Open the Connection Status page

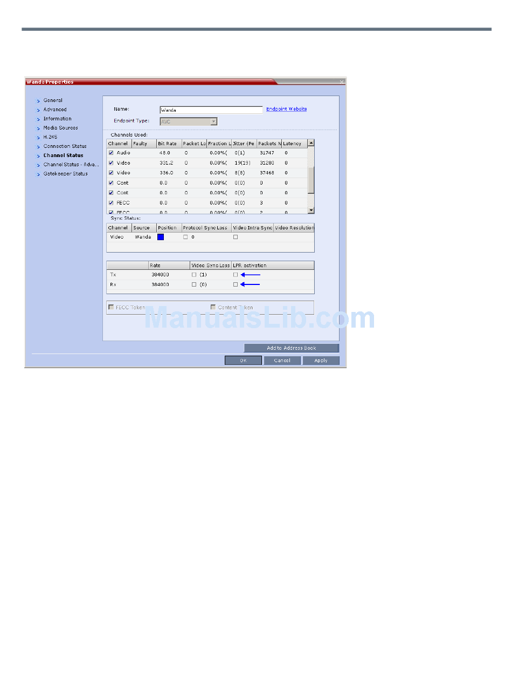65,146
